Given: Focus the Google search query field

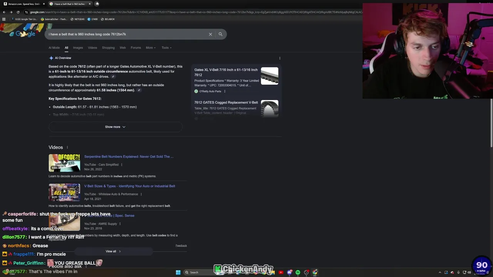Looking at the screenshot, I should pyautogui.click(x=127, y=34).
